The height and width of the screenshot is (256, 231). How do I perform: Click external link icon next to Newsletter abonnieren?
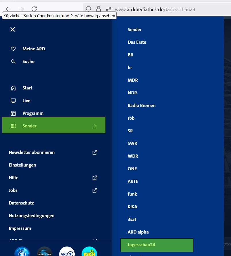[95, 152]
